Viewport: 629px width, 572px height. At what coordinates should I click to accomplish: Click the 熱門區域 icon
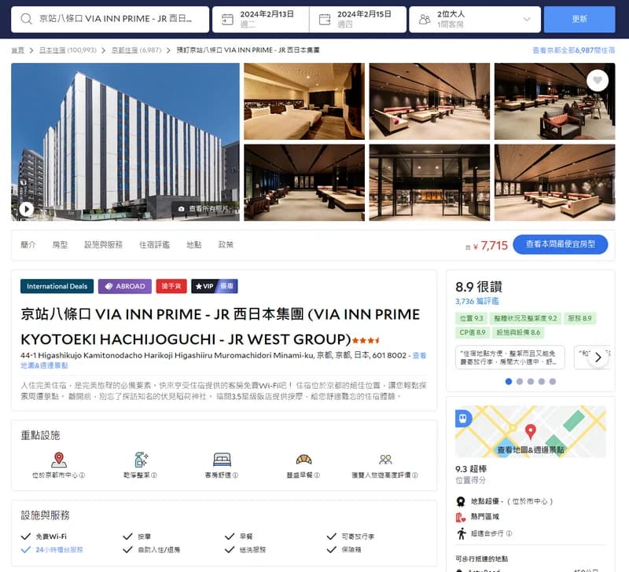[461, 517]
